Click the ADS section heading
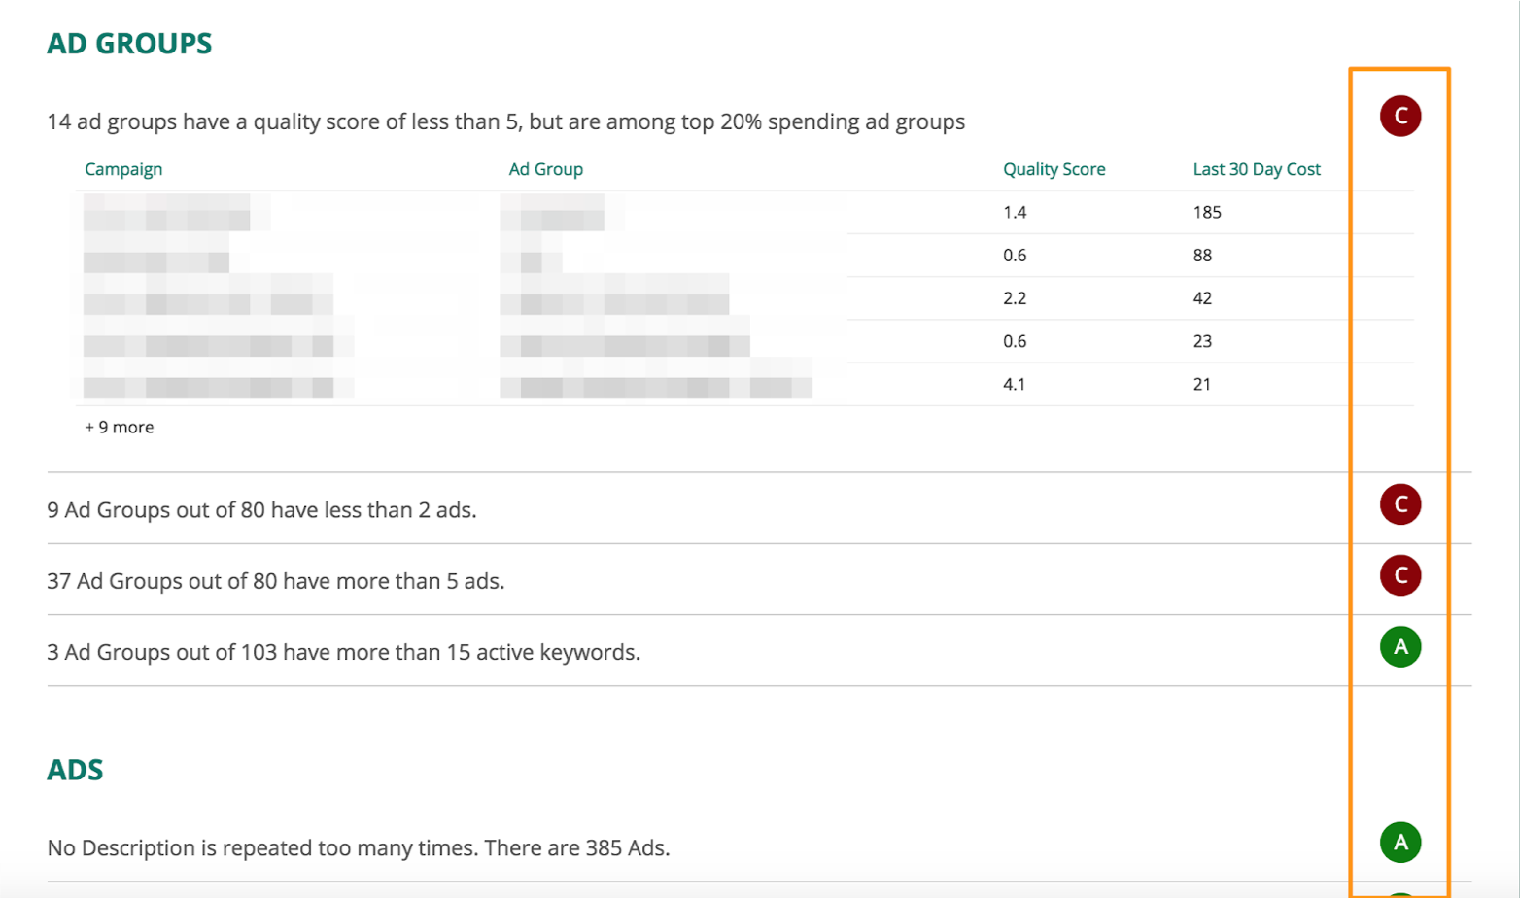 coord(75,770)
